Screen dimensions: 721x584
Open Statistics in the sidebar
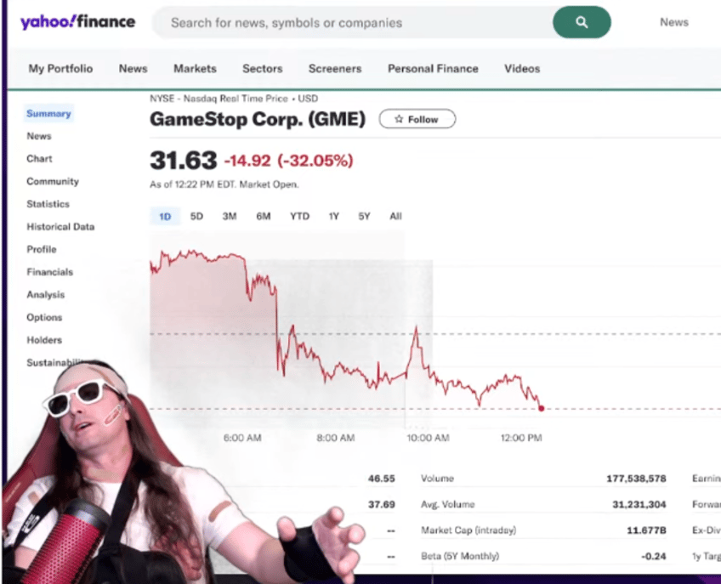point(48,204)
